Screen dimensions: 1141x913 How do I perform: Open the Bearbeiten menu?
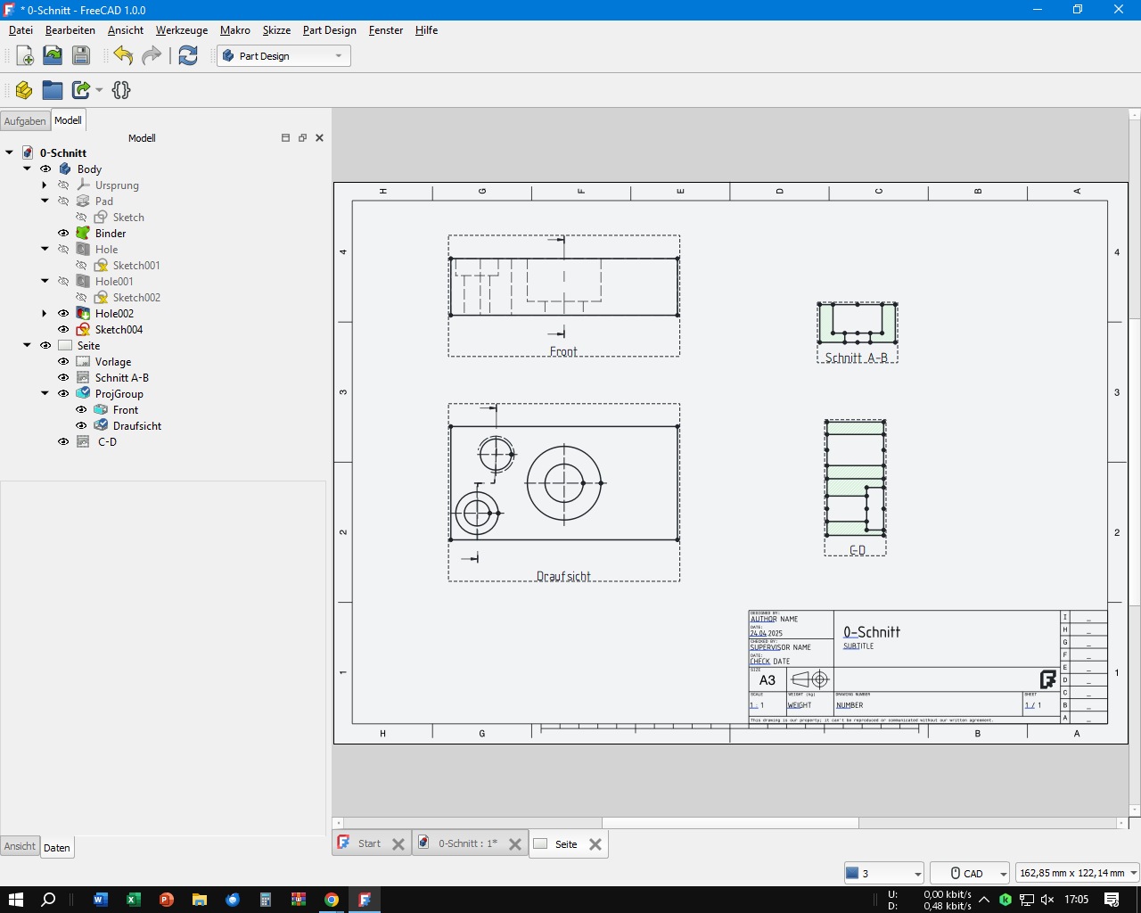point(70,30)
